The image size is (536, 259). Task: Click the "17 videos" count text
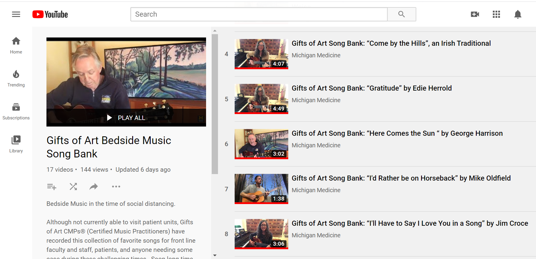click(x=60, y=170)
